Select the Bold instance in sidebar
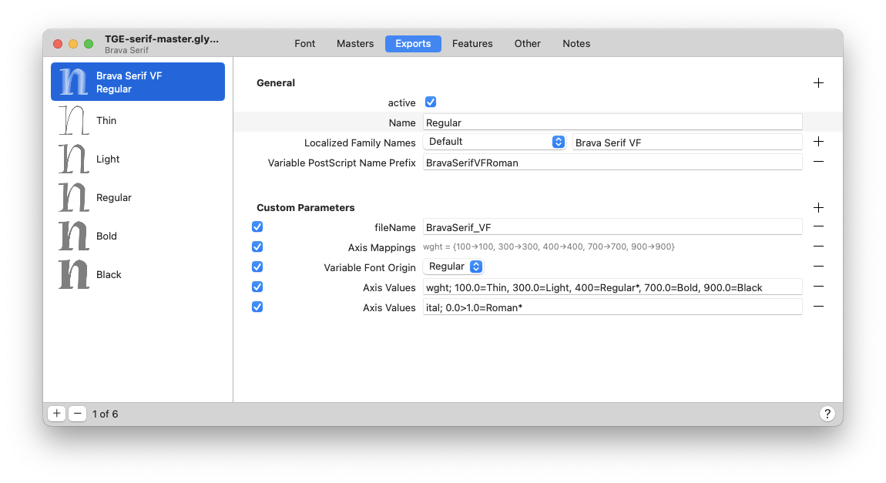The height and width of the screenshot is (483, 886). tap(106, 236)
